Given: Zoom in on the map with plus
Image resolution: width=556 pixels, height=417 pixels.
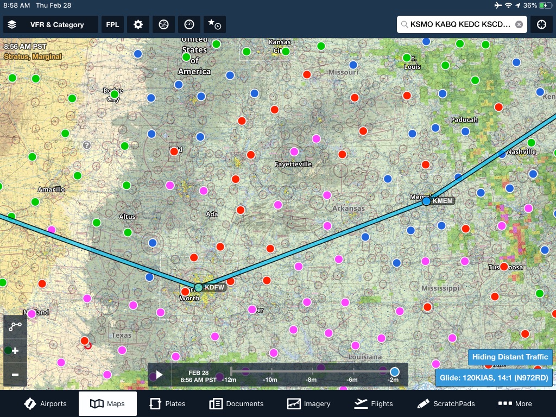Looking at the screenshot, I should point(15,351).
